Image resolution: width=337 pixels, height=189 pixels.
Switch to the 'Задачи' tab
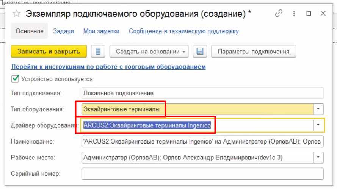[x=63, y=31]
